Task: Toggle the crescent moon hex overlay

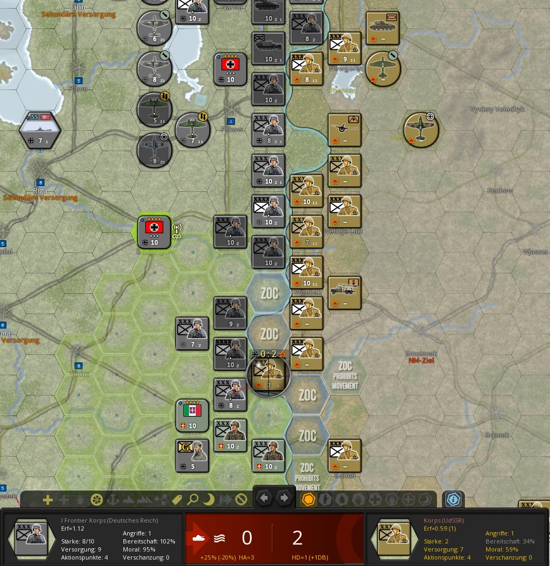Action: point(425,500)
